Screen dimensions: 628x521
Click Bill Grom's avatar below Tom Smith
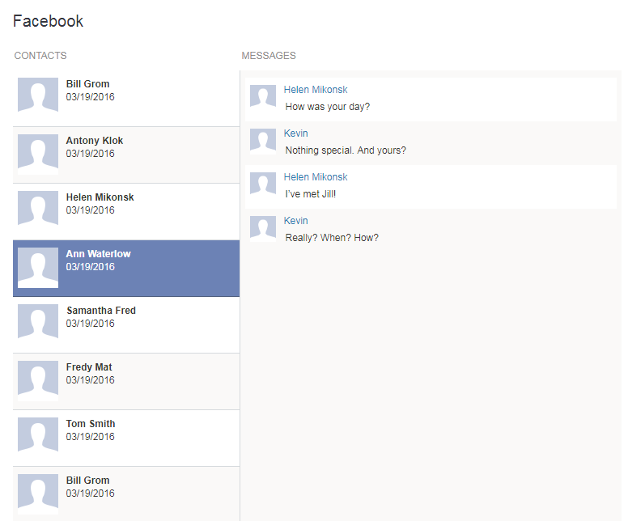pyautogui.click(x=38, y=494)
